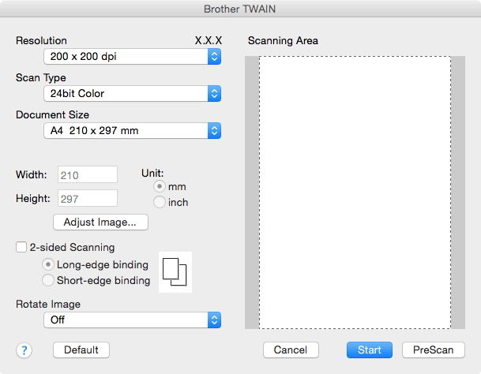Open the Scan Type dropdown showing 24bit Color
Screen dimensions: 481x374
coord(132,93)
